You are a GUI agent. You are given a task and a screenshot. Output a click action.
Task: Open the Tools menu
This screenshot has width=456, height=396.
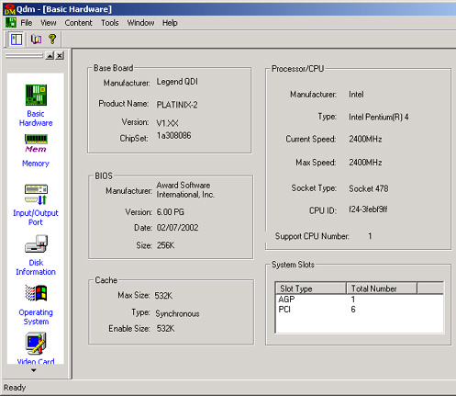coord(110,23)
